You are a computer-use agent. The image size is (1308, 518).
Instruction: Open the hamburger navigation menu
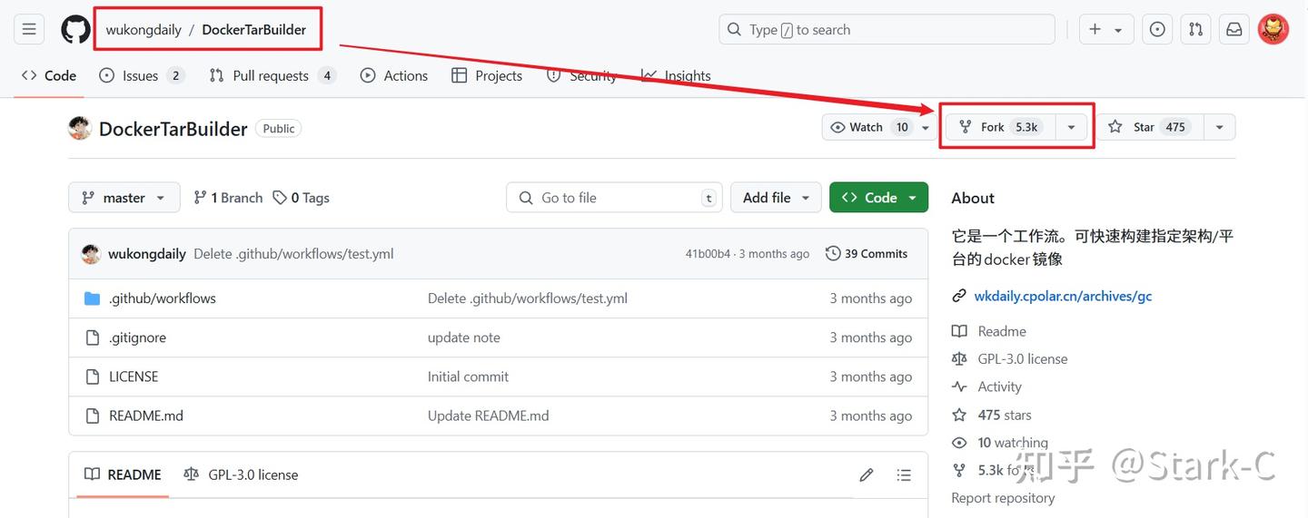[x=29, y=30]
